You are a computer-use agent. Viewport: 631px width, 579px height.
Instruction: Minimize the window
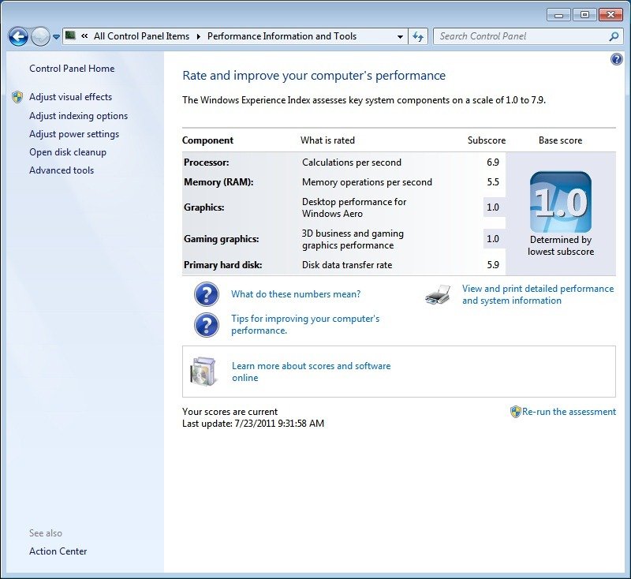point(558,15)
